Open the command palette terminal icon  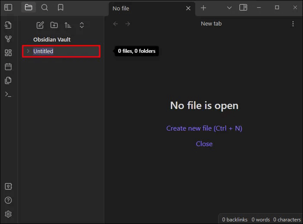[8, 94]
